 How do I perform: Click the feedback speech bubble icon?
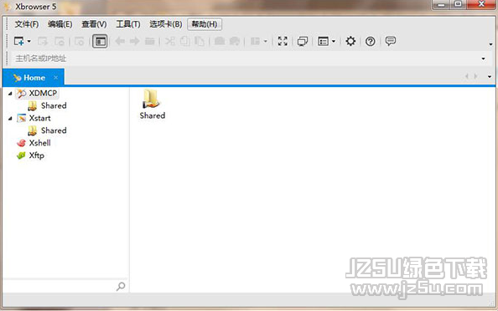391,41
